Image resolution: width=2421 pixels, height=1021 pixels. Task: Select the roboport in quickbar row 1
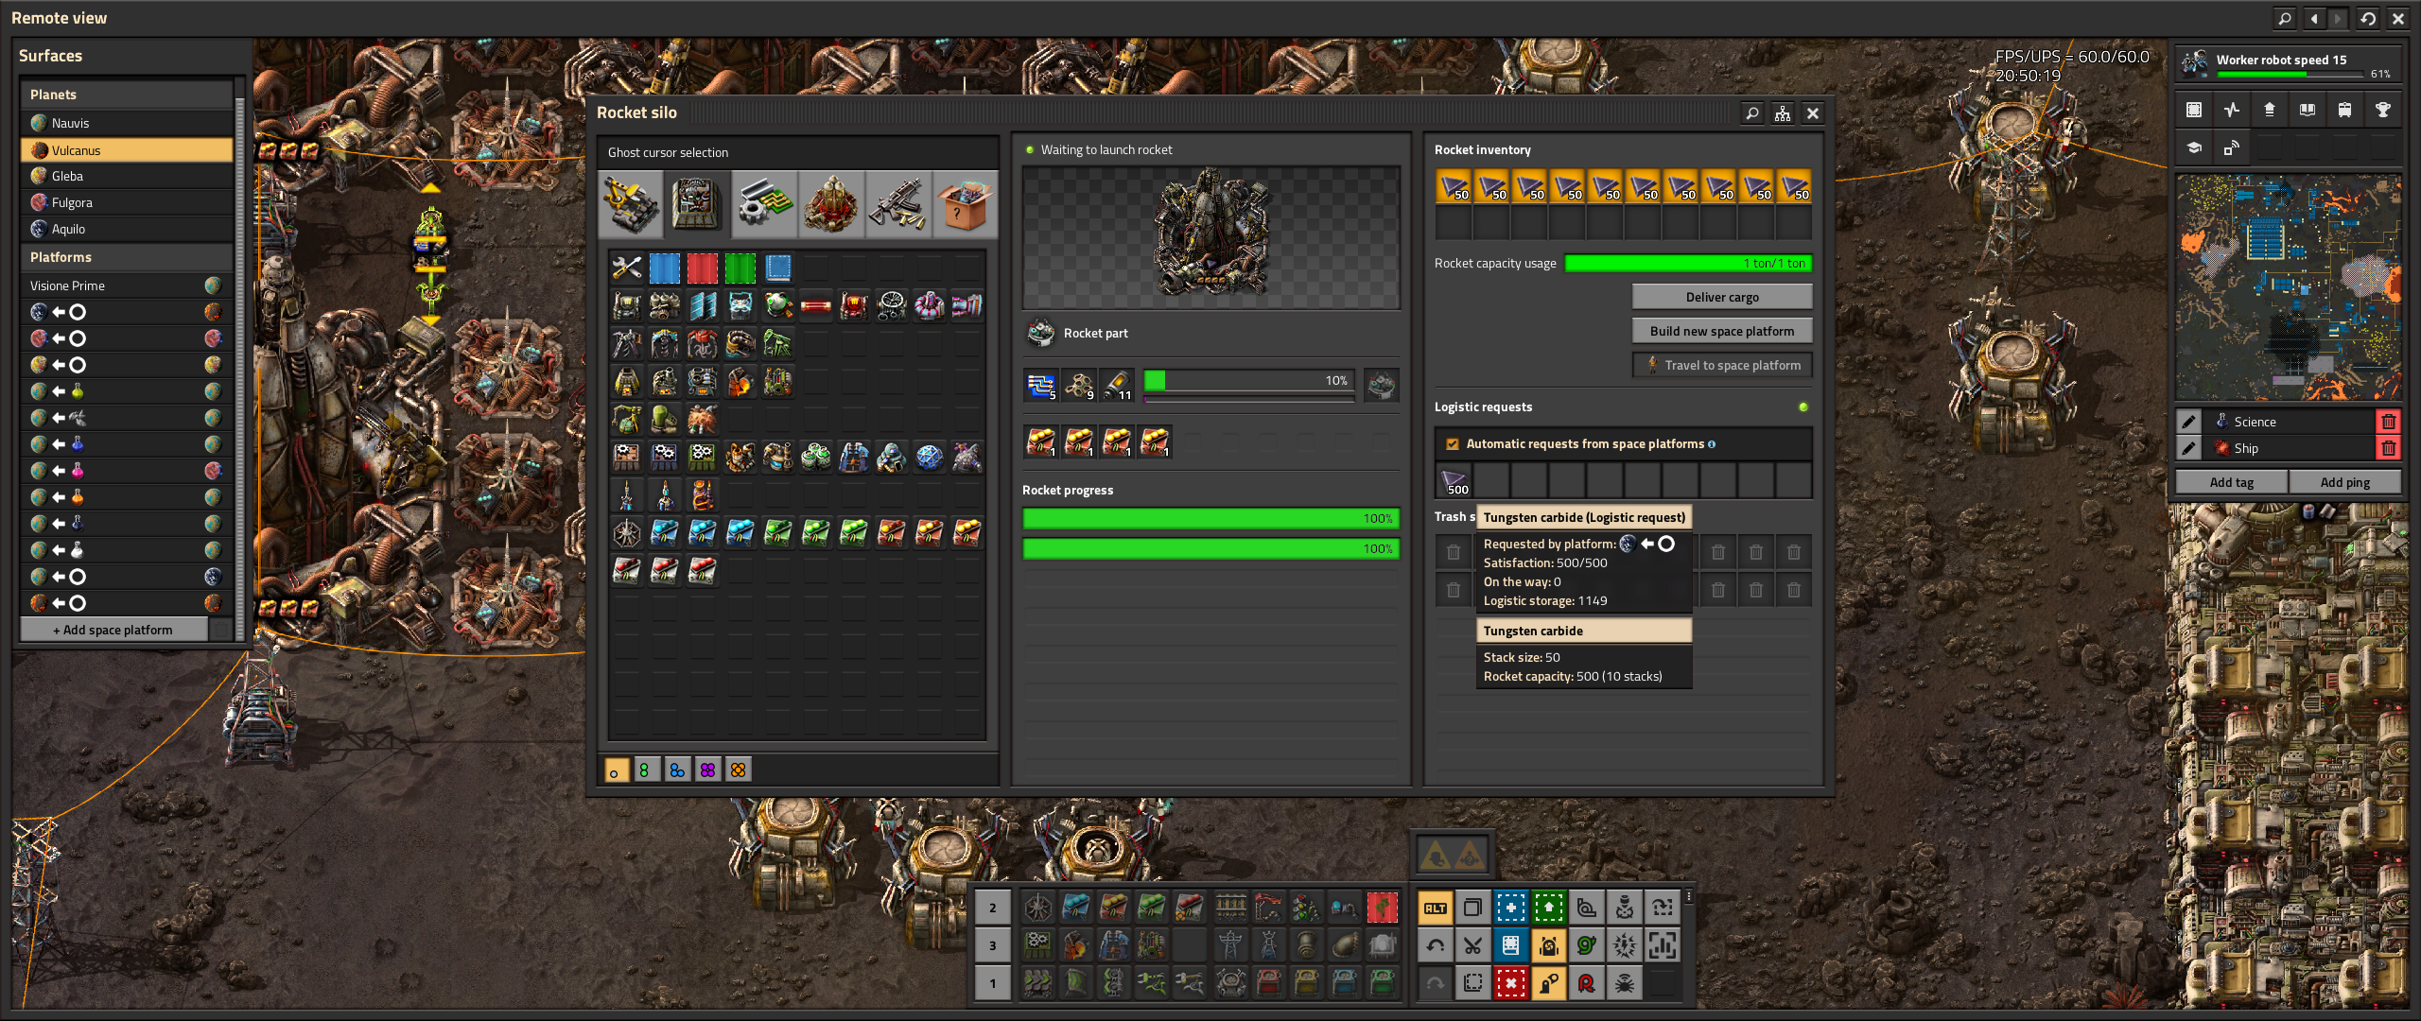coord(1231,983)
